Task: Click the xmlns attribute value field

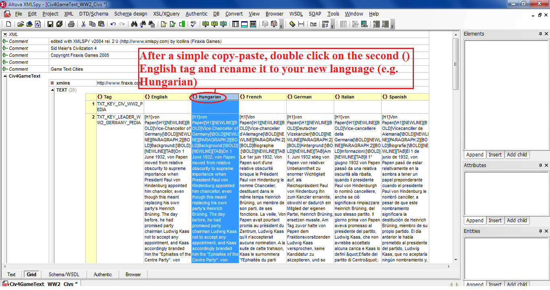Action: 263,83
